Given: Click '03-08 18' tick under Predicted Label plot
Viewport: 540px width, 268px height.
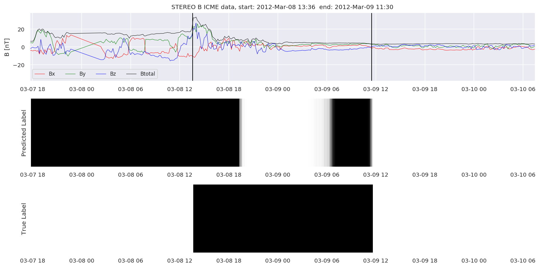Looking at the screenshot, I should [229, 175].
